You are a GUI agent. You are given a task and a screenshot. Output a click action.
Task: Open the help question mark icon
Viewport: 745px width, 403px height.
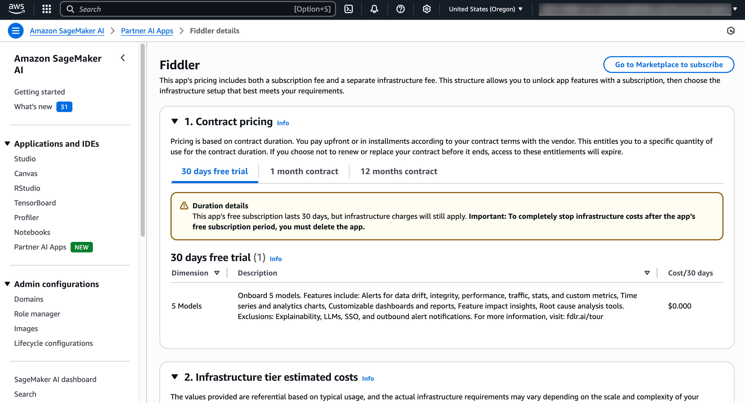pyautogui.click(x=400, y=9)
